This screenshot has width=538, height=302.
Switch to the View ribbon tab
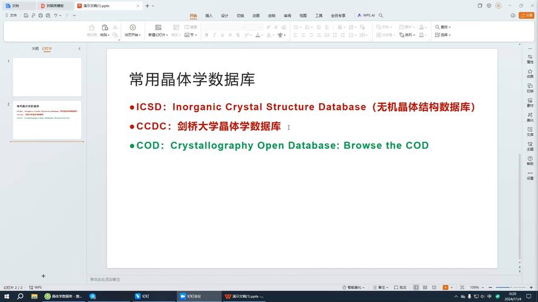pyautogui.click(x=303, y=16)
